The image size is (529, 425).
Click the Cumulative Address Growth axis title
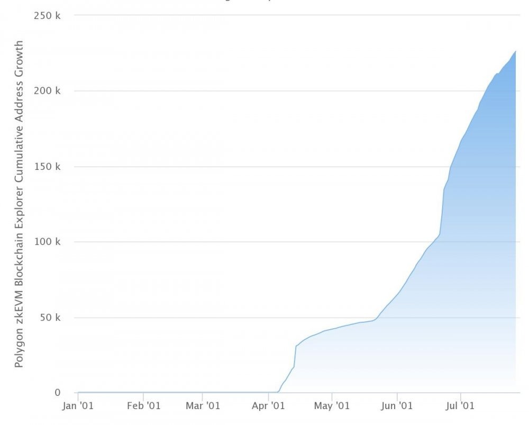pos(19,204)
